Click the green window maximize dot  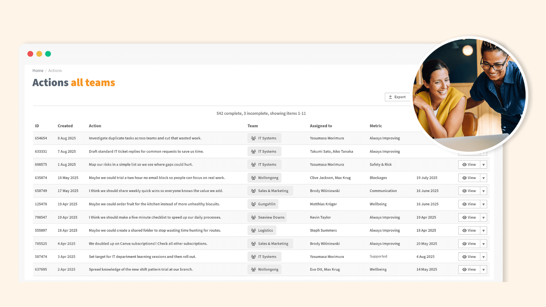[48, 54]
